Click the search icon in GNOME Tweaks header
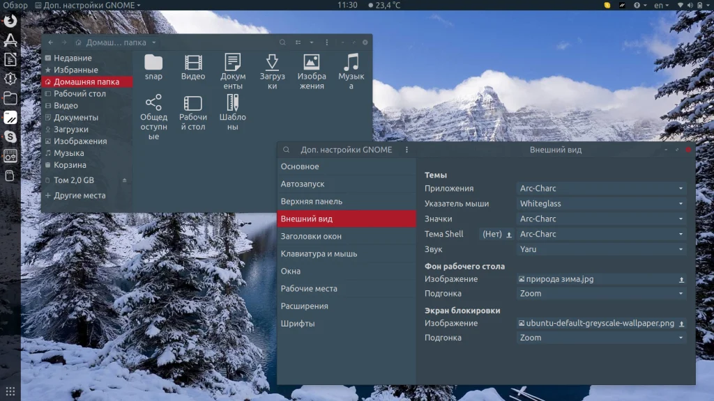The height and width of the screenshot is (401, 714). point(287,150)
